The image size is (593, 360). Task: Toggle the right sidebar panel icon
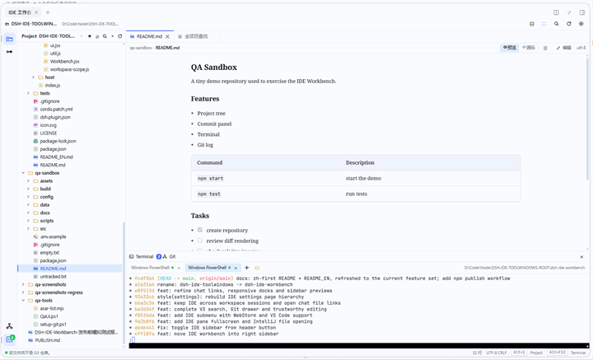point(582,12)
